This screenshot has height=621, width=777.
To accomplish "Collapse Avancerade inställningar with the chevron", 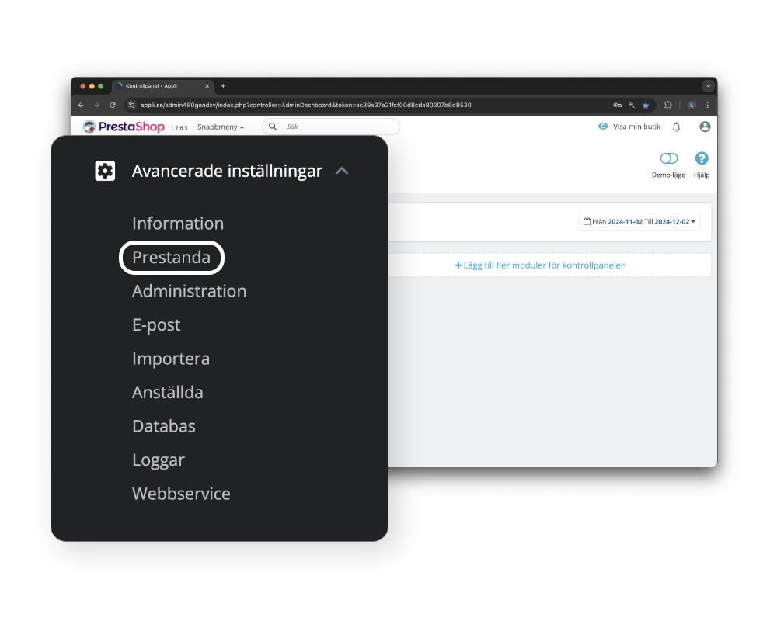I will click(342, 171).
